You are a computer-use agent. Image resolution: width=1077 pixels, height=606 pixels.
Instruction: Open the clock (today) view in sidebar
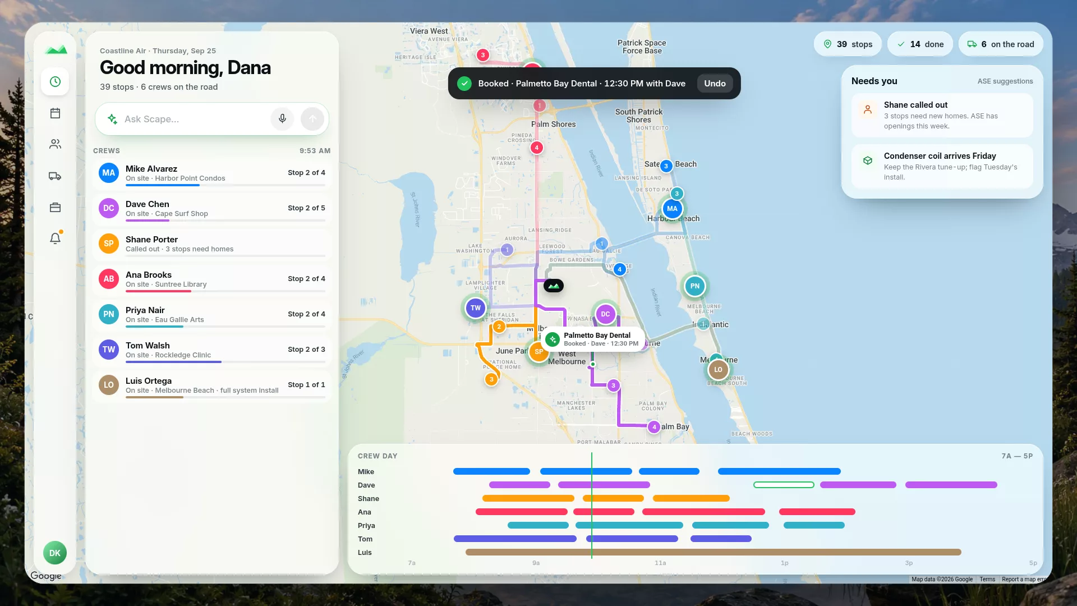55,82
